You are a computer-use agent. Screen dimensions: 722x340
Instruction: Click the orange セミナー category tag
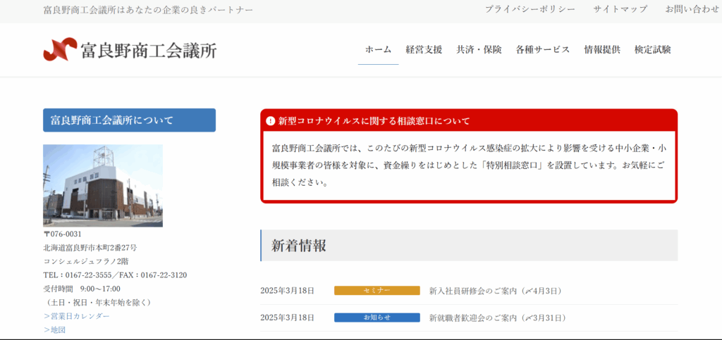coord(377,291)
